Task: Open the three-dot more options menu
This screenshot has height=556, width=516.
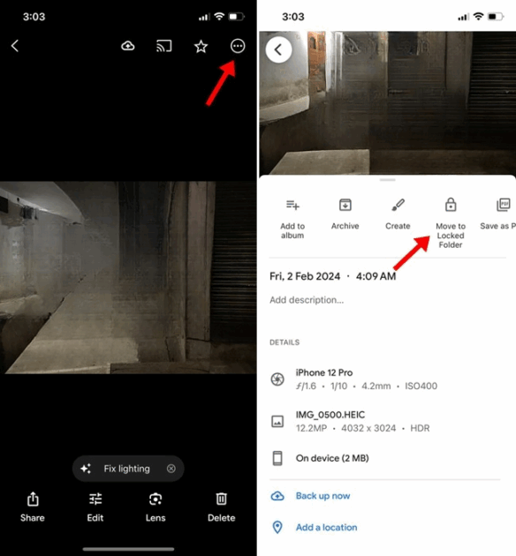Action: click(238, 46)
